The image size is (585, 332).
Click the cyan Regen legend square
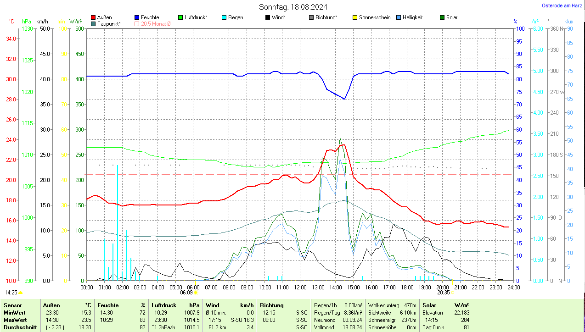[224, 17]
